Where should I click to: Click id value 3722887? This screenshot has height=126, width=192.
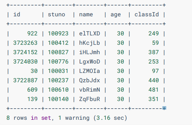[x=25, y=80]
